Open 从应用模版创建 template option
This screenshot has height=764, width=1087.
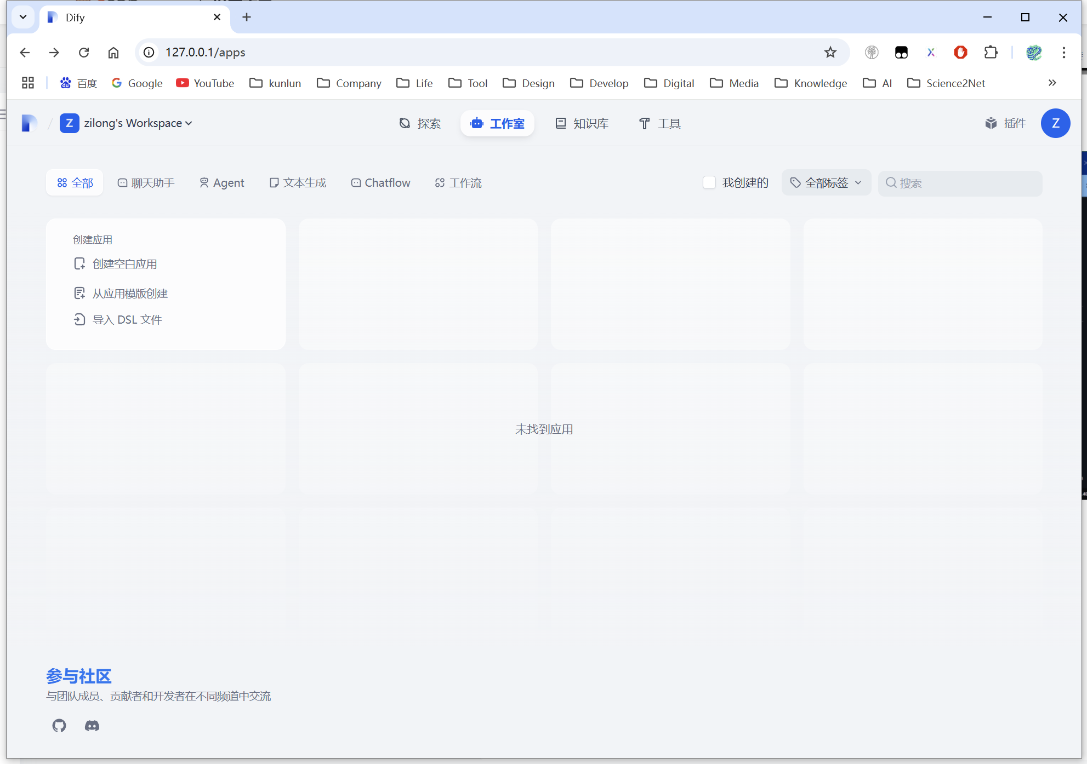click(x=130, y=294)
